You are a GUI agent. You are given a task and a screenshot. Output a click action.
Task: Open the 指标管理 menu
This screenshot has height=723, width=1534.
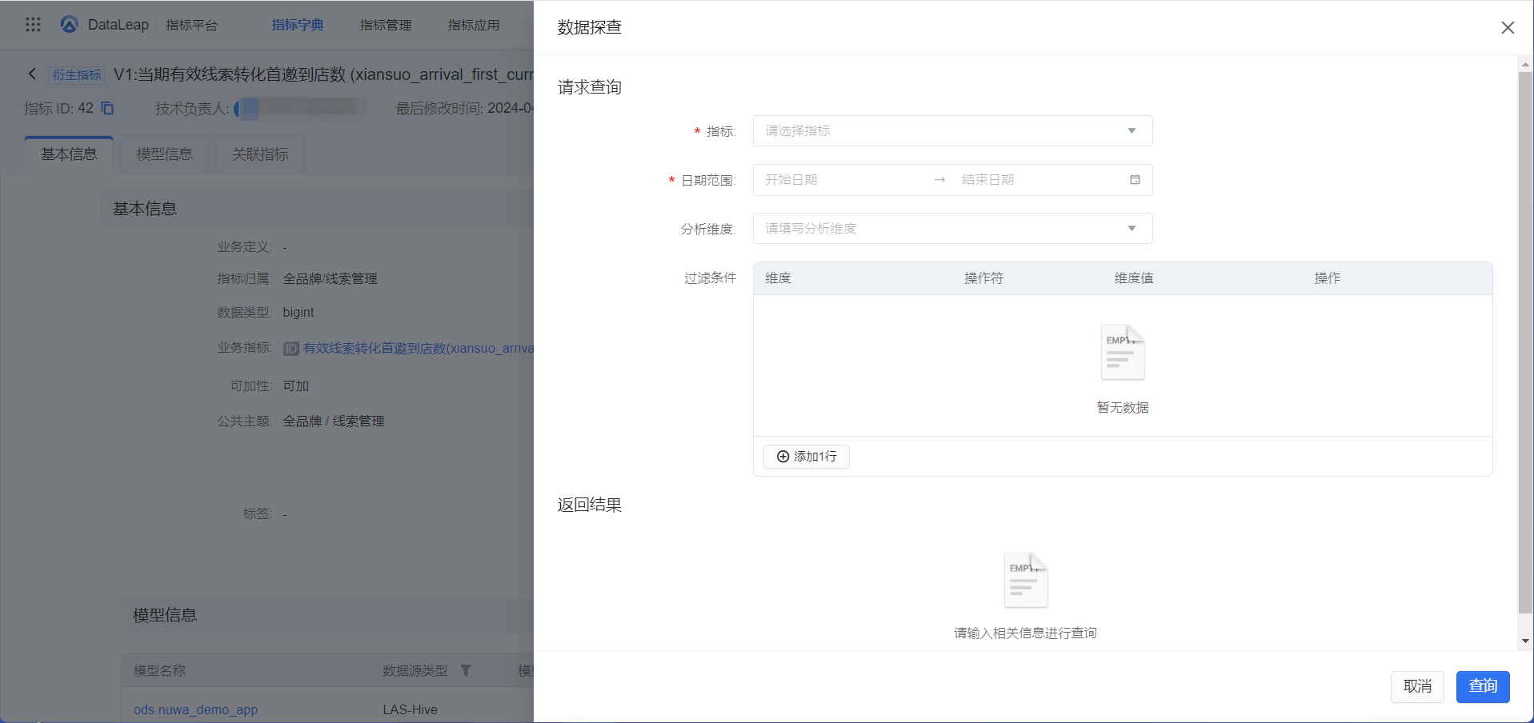click(x=386, y=25)
